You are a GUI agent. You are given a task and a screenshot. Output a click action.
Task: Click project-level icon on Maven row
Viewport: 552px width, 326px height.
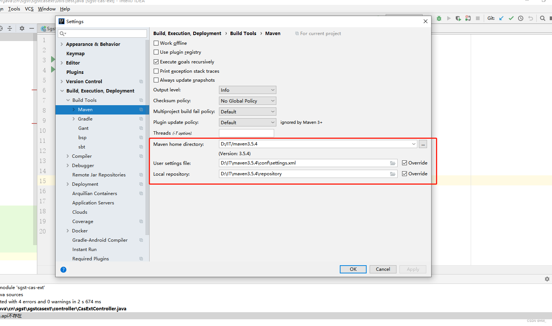click(141, 110)
